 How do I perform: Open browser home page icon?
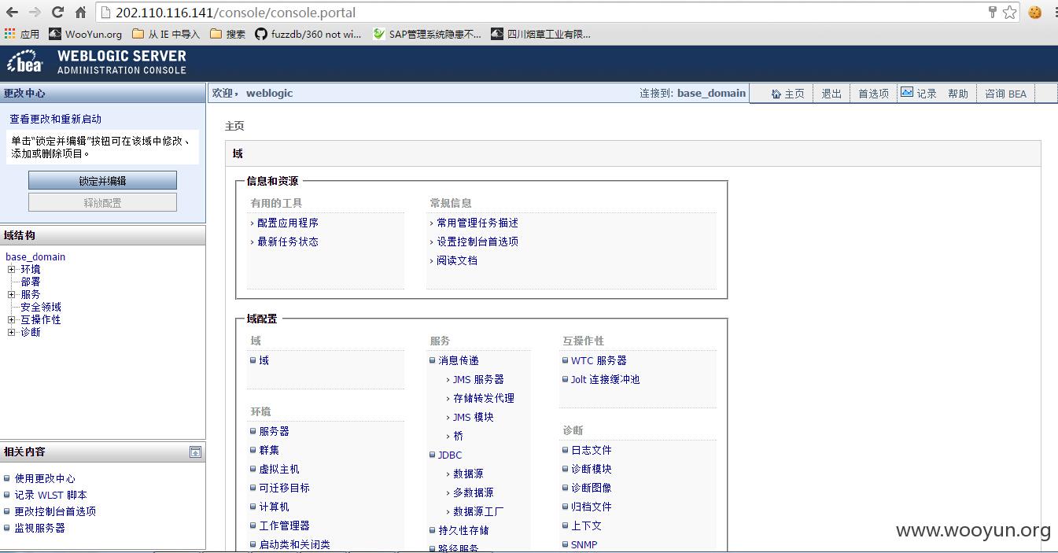click(x=80, y=13)
